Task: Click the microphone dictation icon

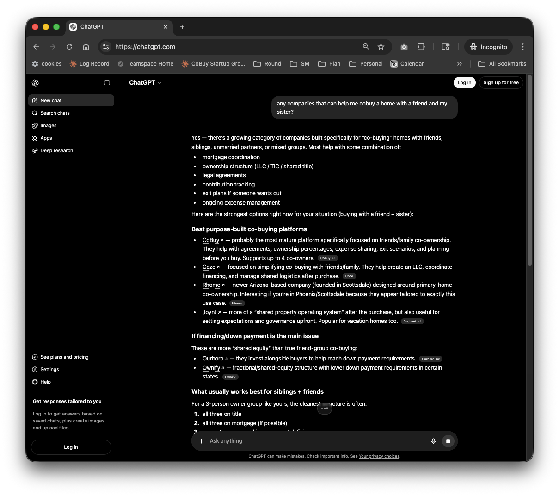Action: click(433, 441)
